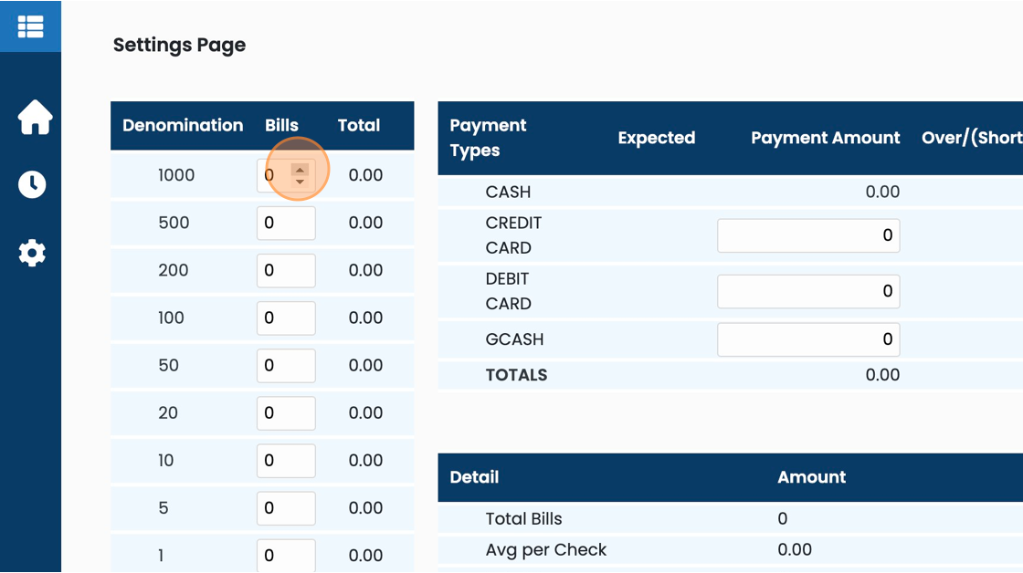This screenshot has width=1023, height=573.
Task: Click the 500 denomination label
Action: click(174, 223)
